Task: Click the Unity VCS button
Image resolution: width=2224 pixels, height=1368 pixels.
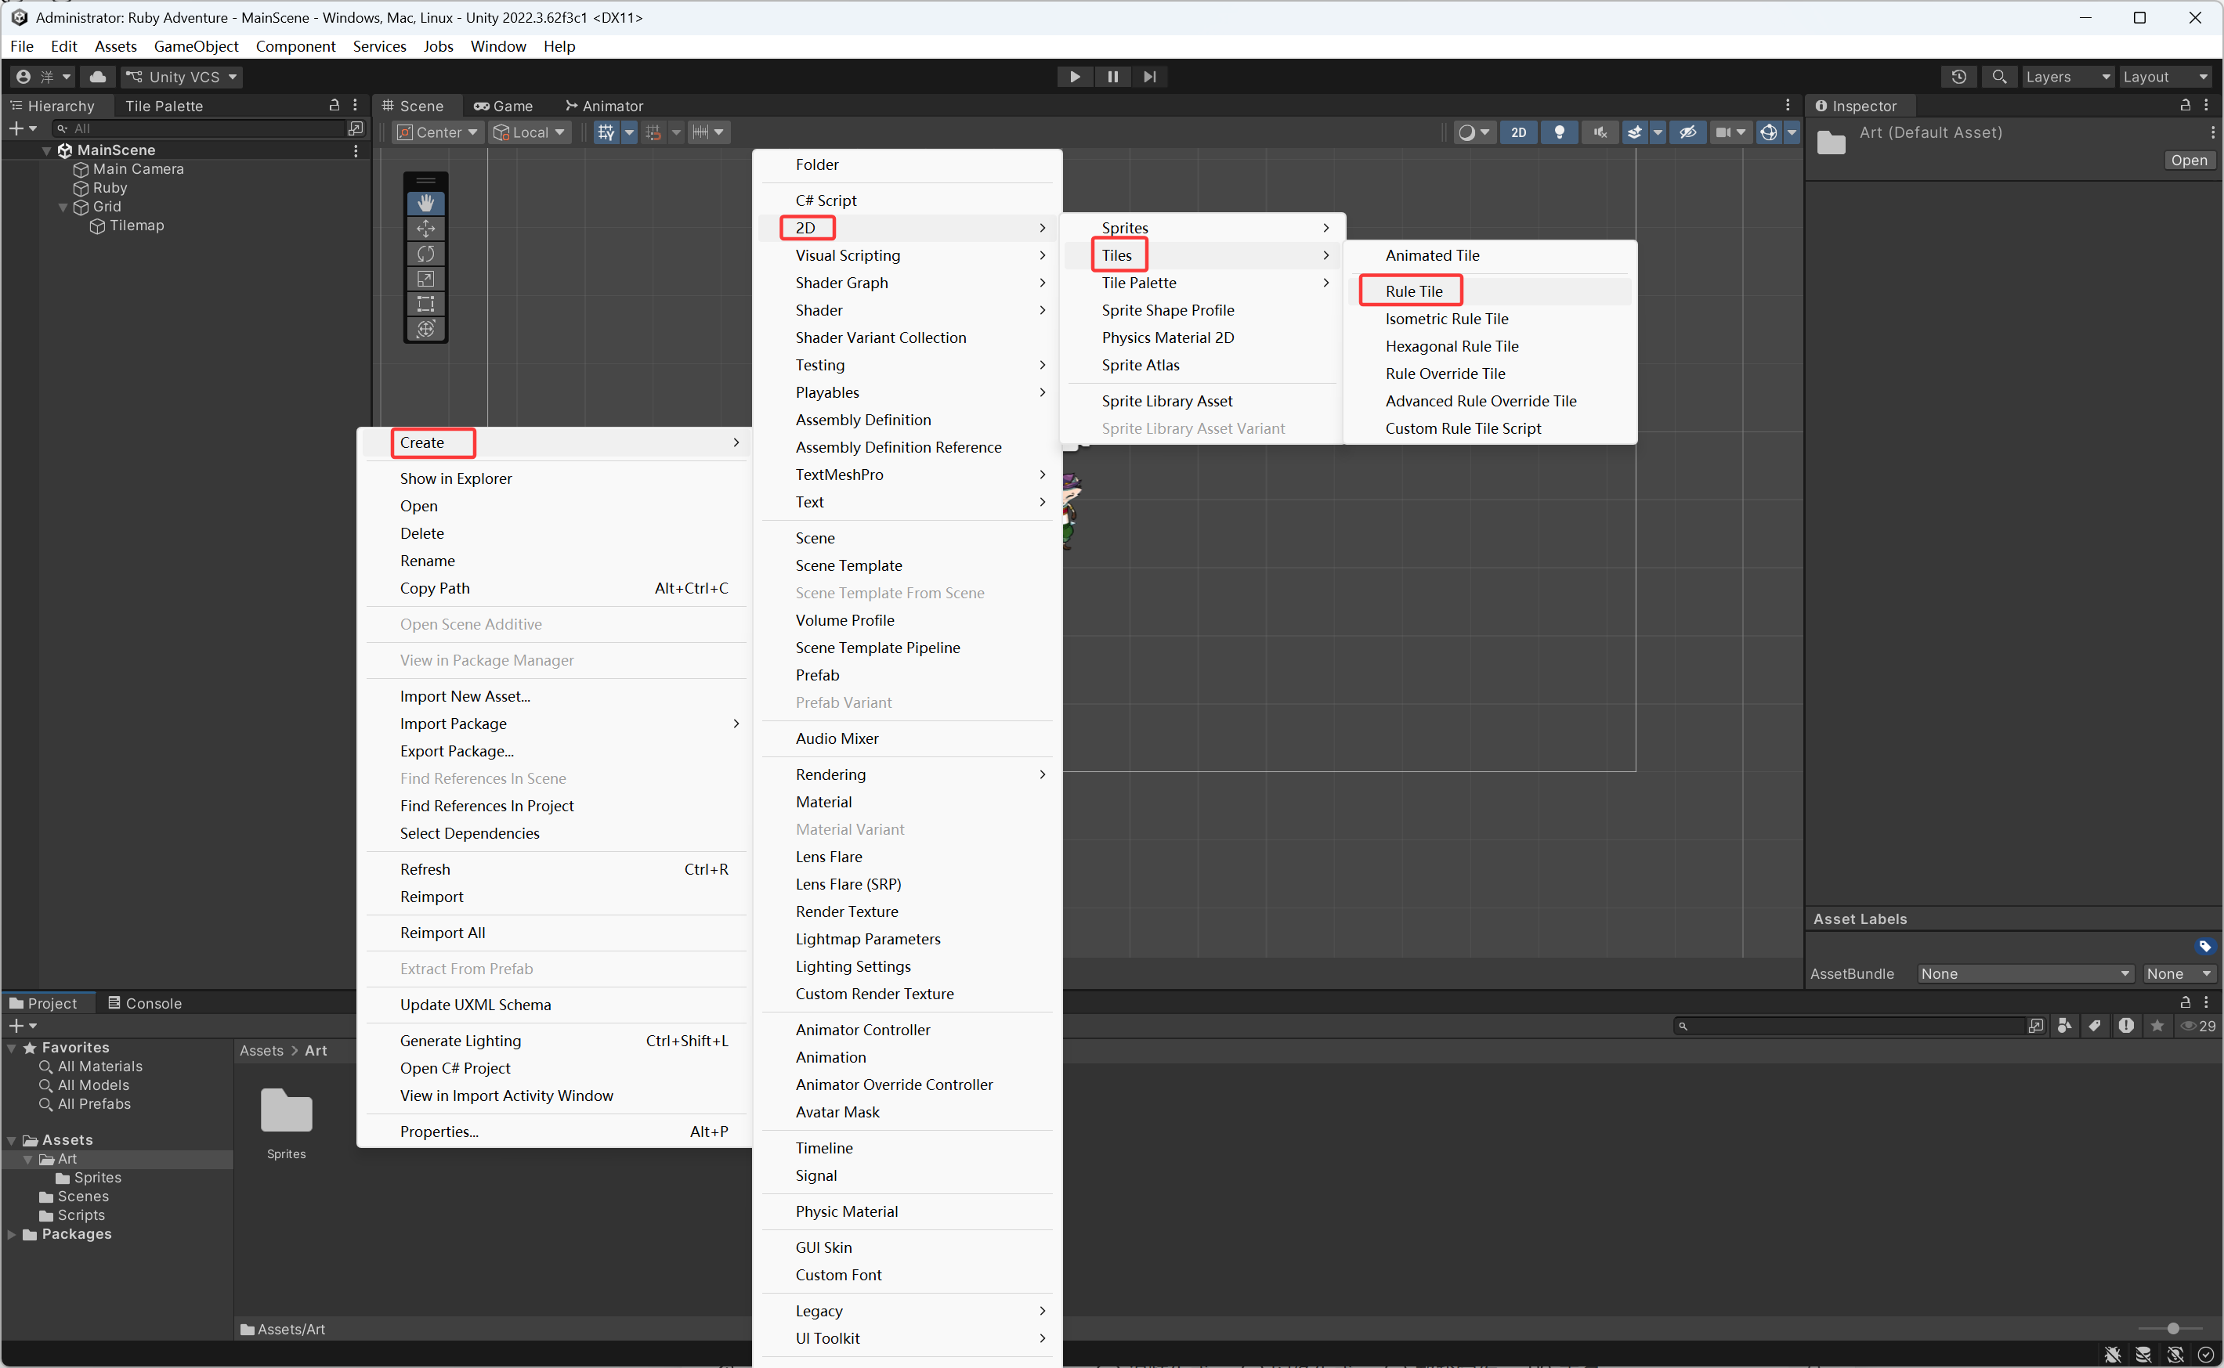Action: 182,77
